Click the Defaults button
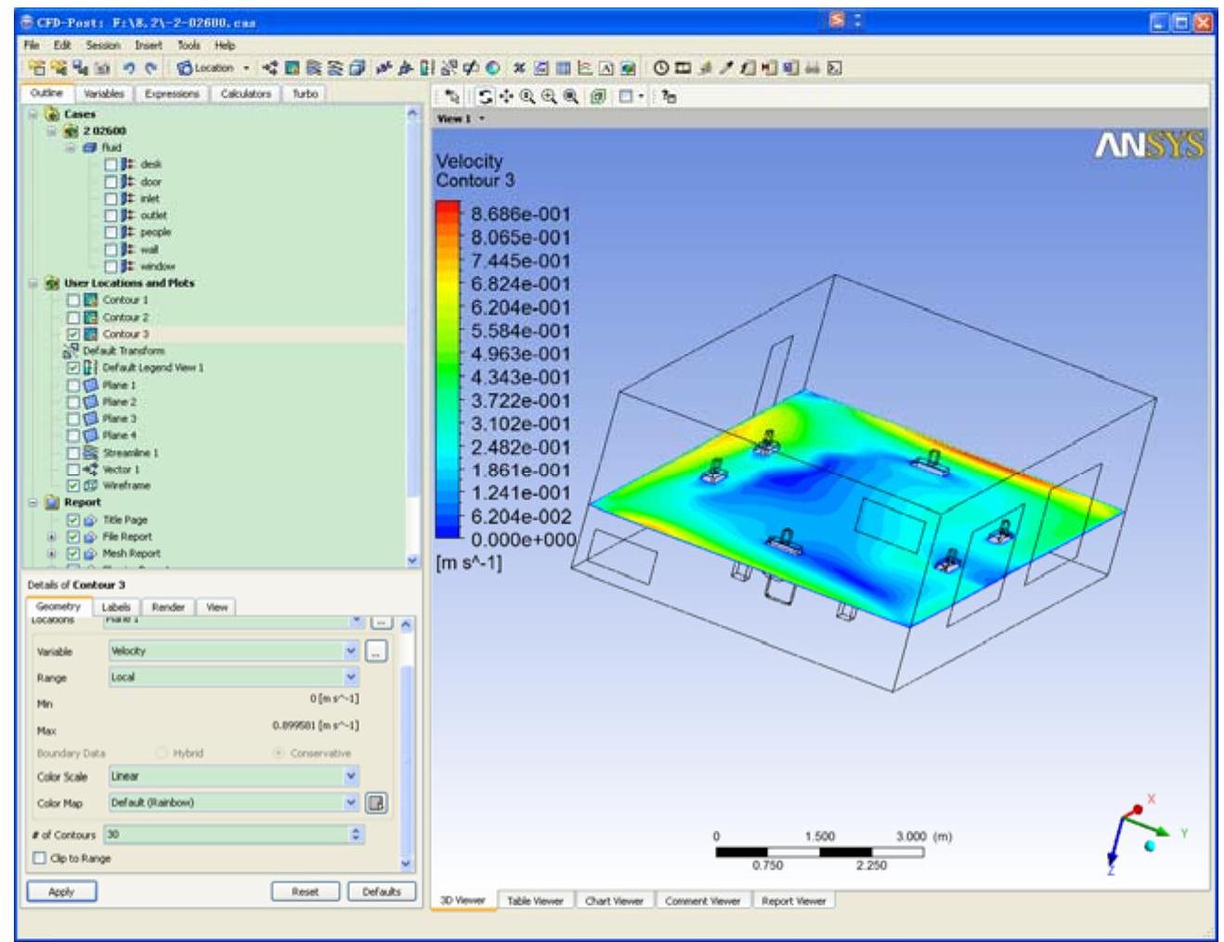Image resolution: width=1224 pixels, height=942 pixels. 382,891
